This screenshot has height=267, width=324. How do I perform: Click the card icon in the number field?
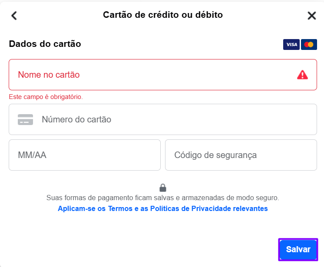(26, 119)
